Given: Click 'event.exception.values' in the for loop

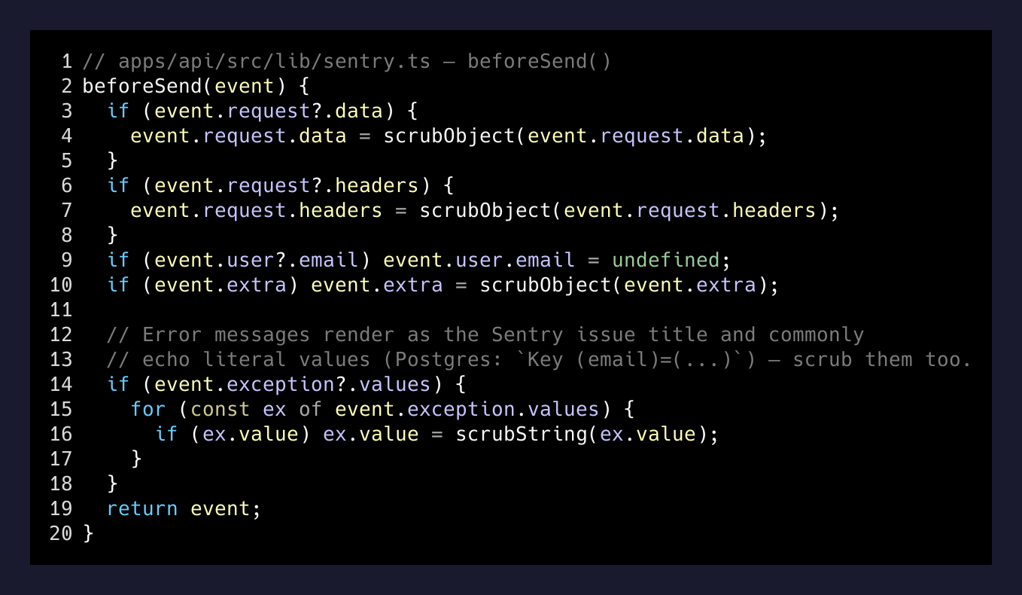Looking at the screenshot, I should (x=467, y=409).
